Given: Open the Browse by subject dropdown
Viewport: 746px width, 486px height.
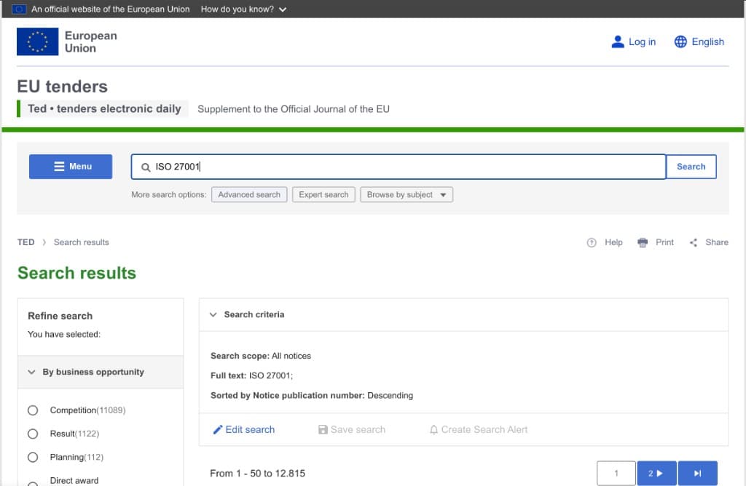Looking at the screenshot, I should point(406,195).
